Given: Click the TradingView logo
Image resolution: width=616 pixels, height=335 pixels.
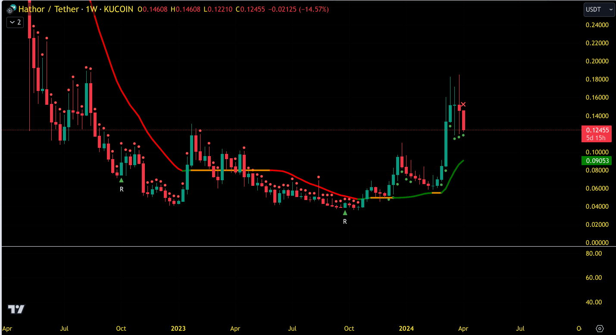Looking at the screenshot, I should tap(16, 309).
